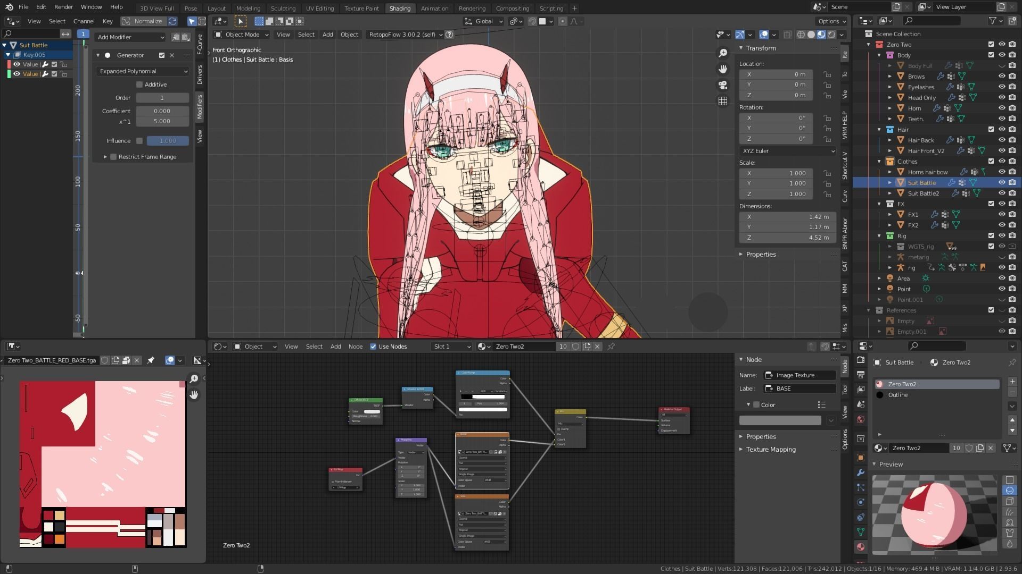This screenshot has width=1022, height=574.
Task: Disable render of Horn with camera icon
Action: (1012, 108)
